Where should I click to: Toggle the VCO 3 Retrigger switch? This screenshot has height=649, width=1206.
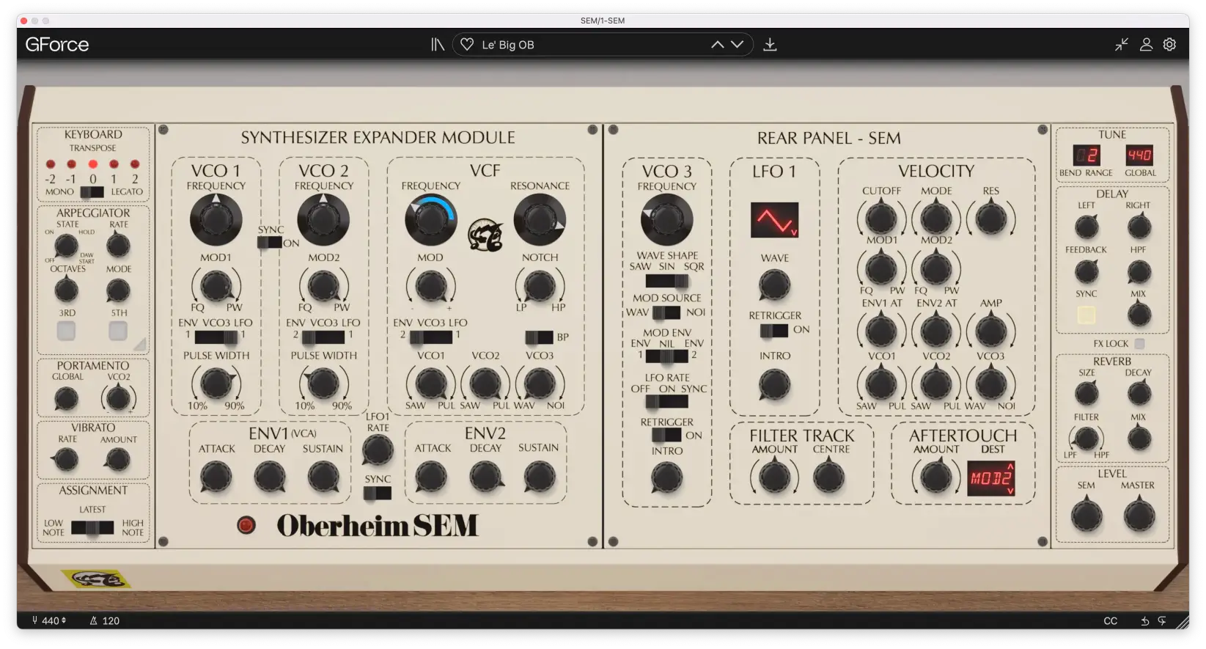coord(666,435)
